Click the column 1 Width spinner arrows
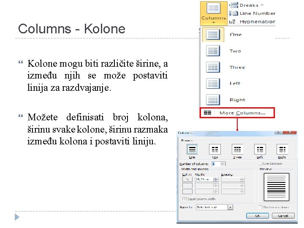Screen dimensions: 304x228 point(216,179)
